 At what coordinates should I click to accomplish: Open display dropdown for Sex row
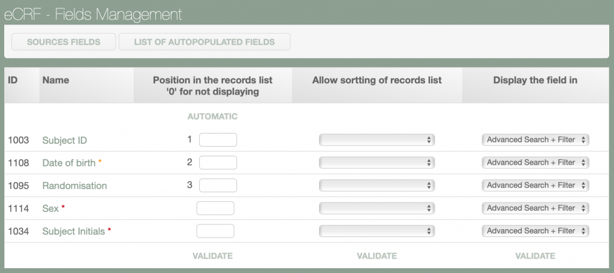535,208
